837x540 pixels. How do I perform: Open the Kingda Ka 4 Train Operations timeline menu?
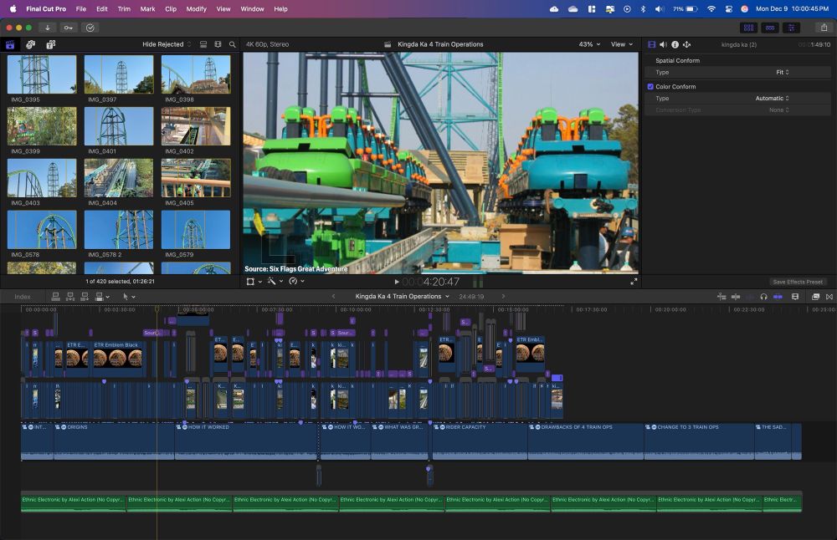point(403,297)
